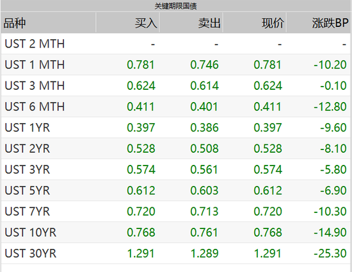Open the UST 3YR instrument
Image resolution: width=352 pixels, height=272 pixels.
coord(28,169)
